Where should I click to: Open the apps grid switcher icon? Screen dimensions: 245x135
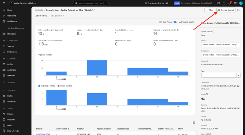tap(235, 3)
